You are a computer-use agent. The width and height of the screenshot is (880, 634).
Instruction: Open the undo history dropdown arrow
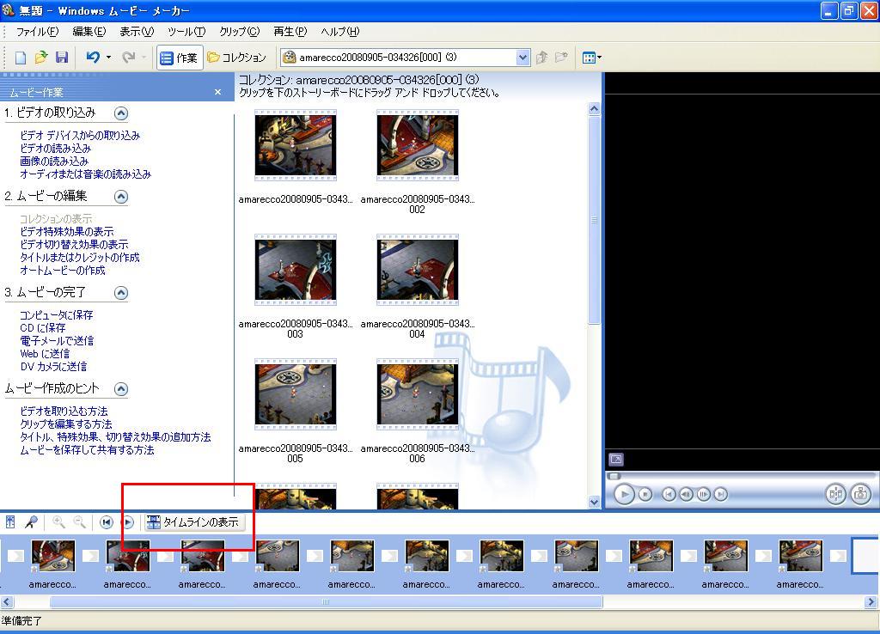coord(108,58)
